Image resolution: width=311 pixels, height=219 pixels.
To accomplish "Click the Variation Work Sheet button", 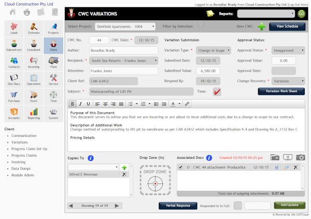I will tap(281, 91).
